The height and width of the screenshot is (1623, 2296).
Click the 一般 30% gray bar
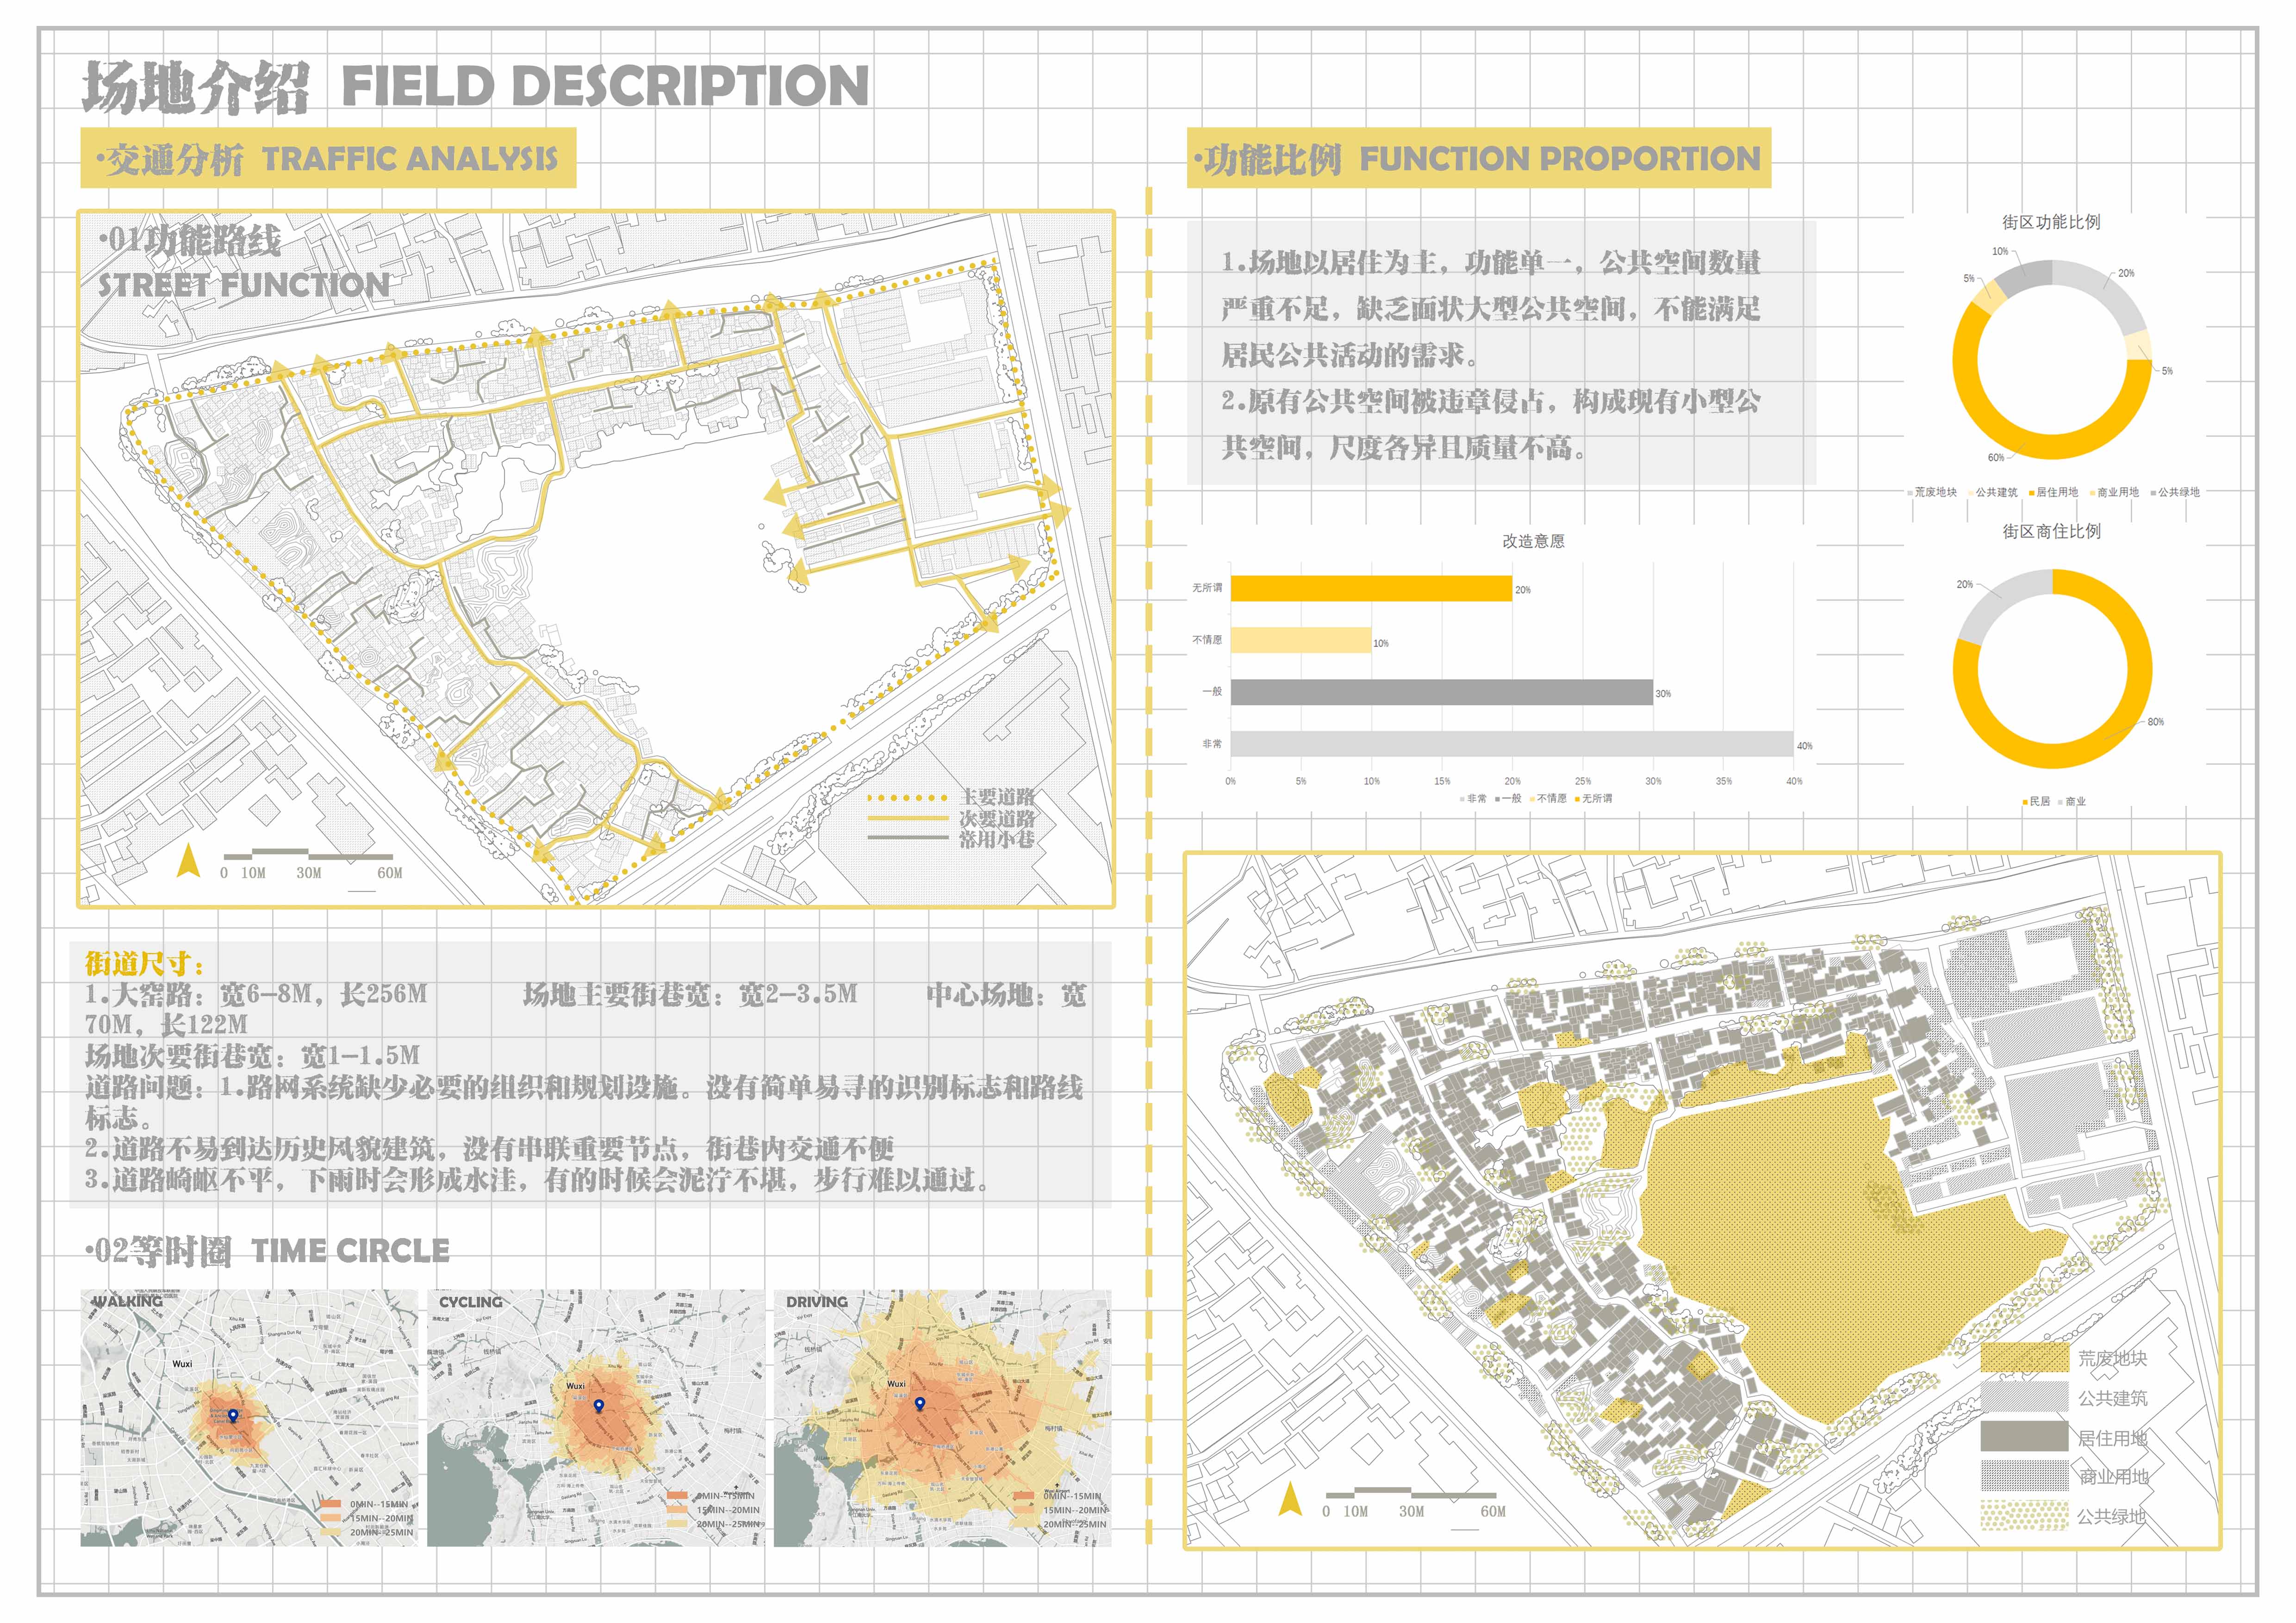(x=1442, y=692)
